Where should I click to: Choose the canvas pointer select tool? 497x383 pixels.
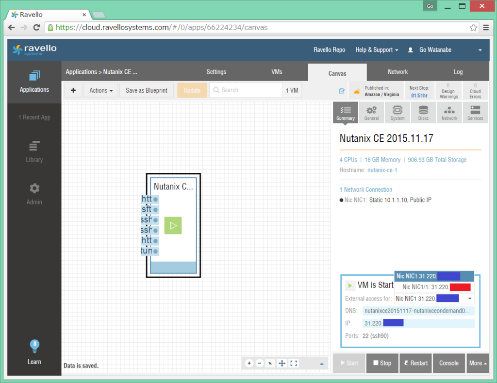coord(270,364)
